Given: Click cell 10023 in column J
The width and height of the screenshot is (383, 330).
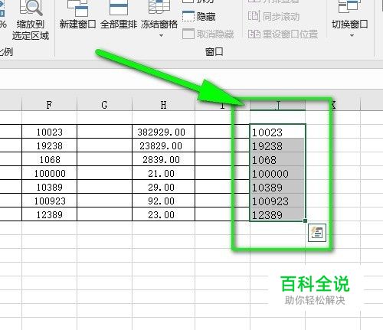Looking at the screenshot, I should pyautogui.click(x=277, y=132).
